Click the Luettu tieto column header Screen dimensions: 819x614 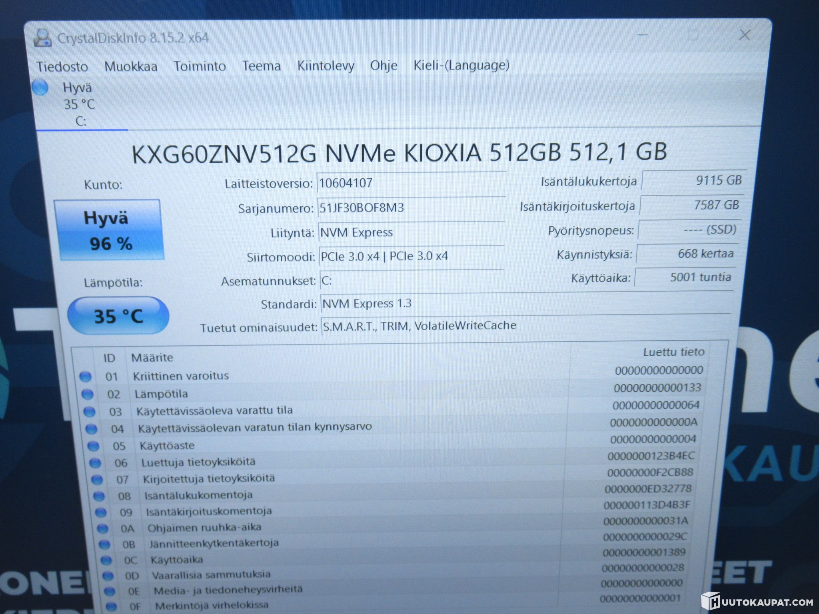click(673, 352)
